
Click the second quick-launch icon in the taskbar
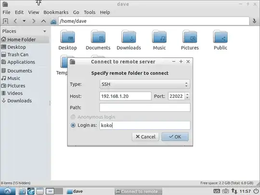[31, 191]
